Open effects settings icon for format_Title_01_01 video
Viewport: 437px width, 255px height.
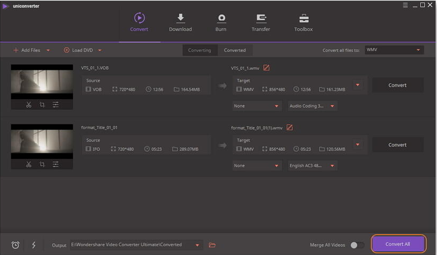point(55,164)
